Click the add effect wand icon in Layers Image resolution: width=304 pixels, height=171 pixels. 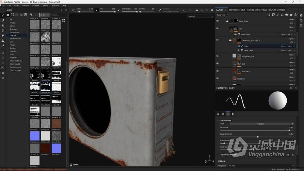(x=269, y=15)
